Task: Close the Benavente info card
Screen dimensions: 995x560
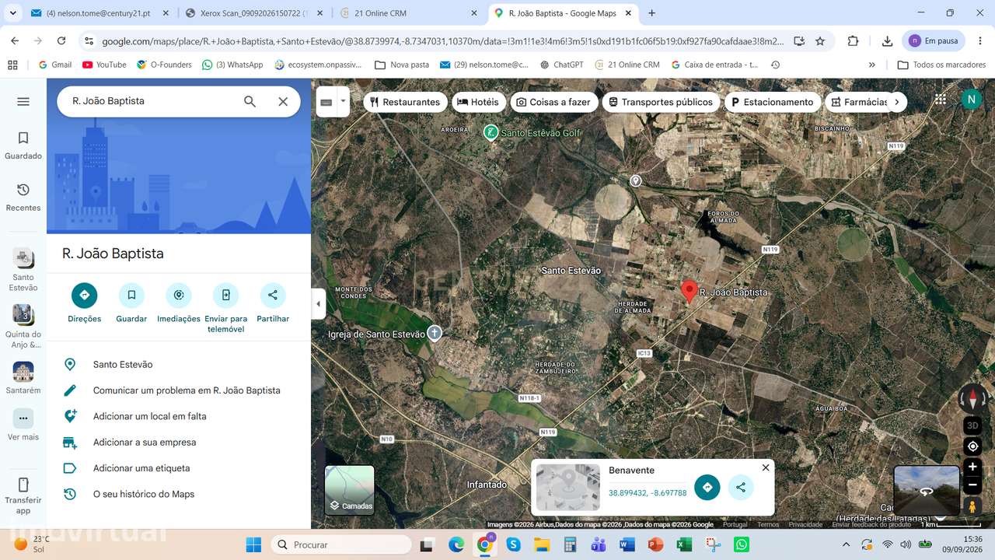Action: point(766,467)
